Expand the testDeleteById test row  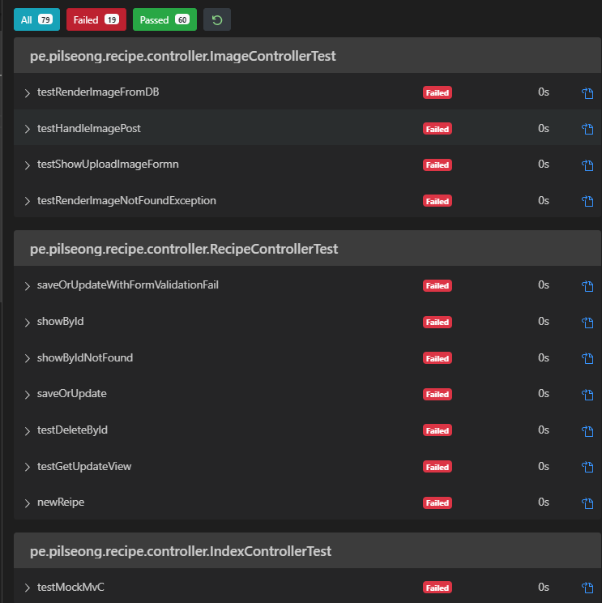click(27, 430)
